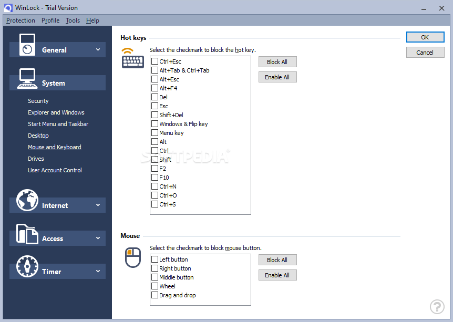453x322 pixels.
Task: Expand the Internet section chevron
Action: [x=97, y=205]
